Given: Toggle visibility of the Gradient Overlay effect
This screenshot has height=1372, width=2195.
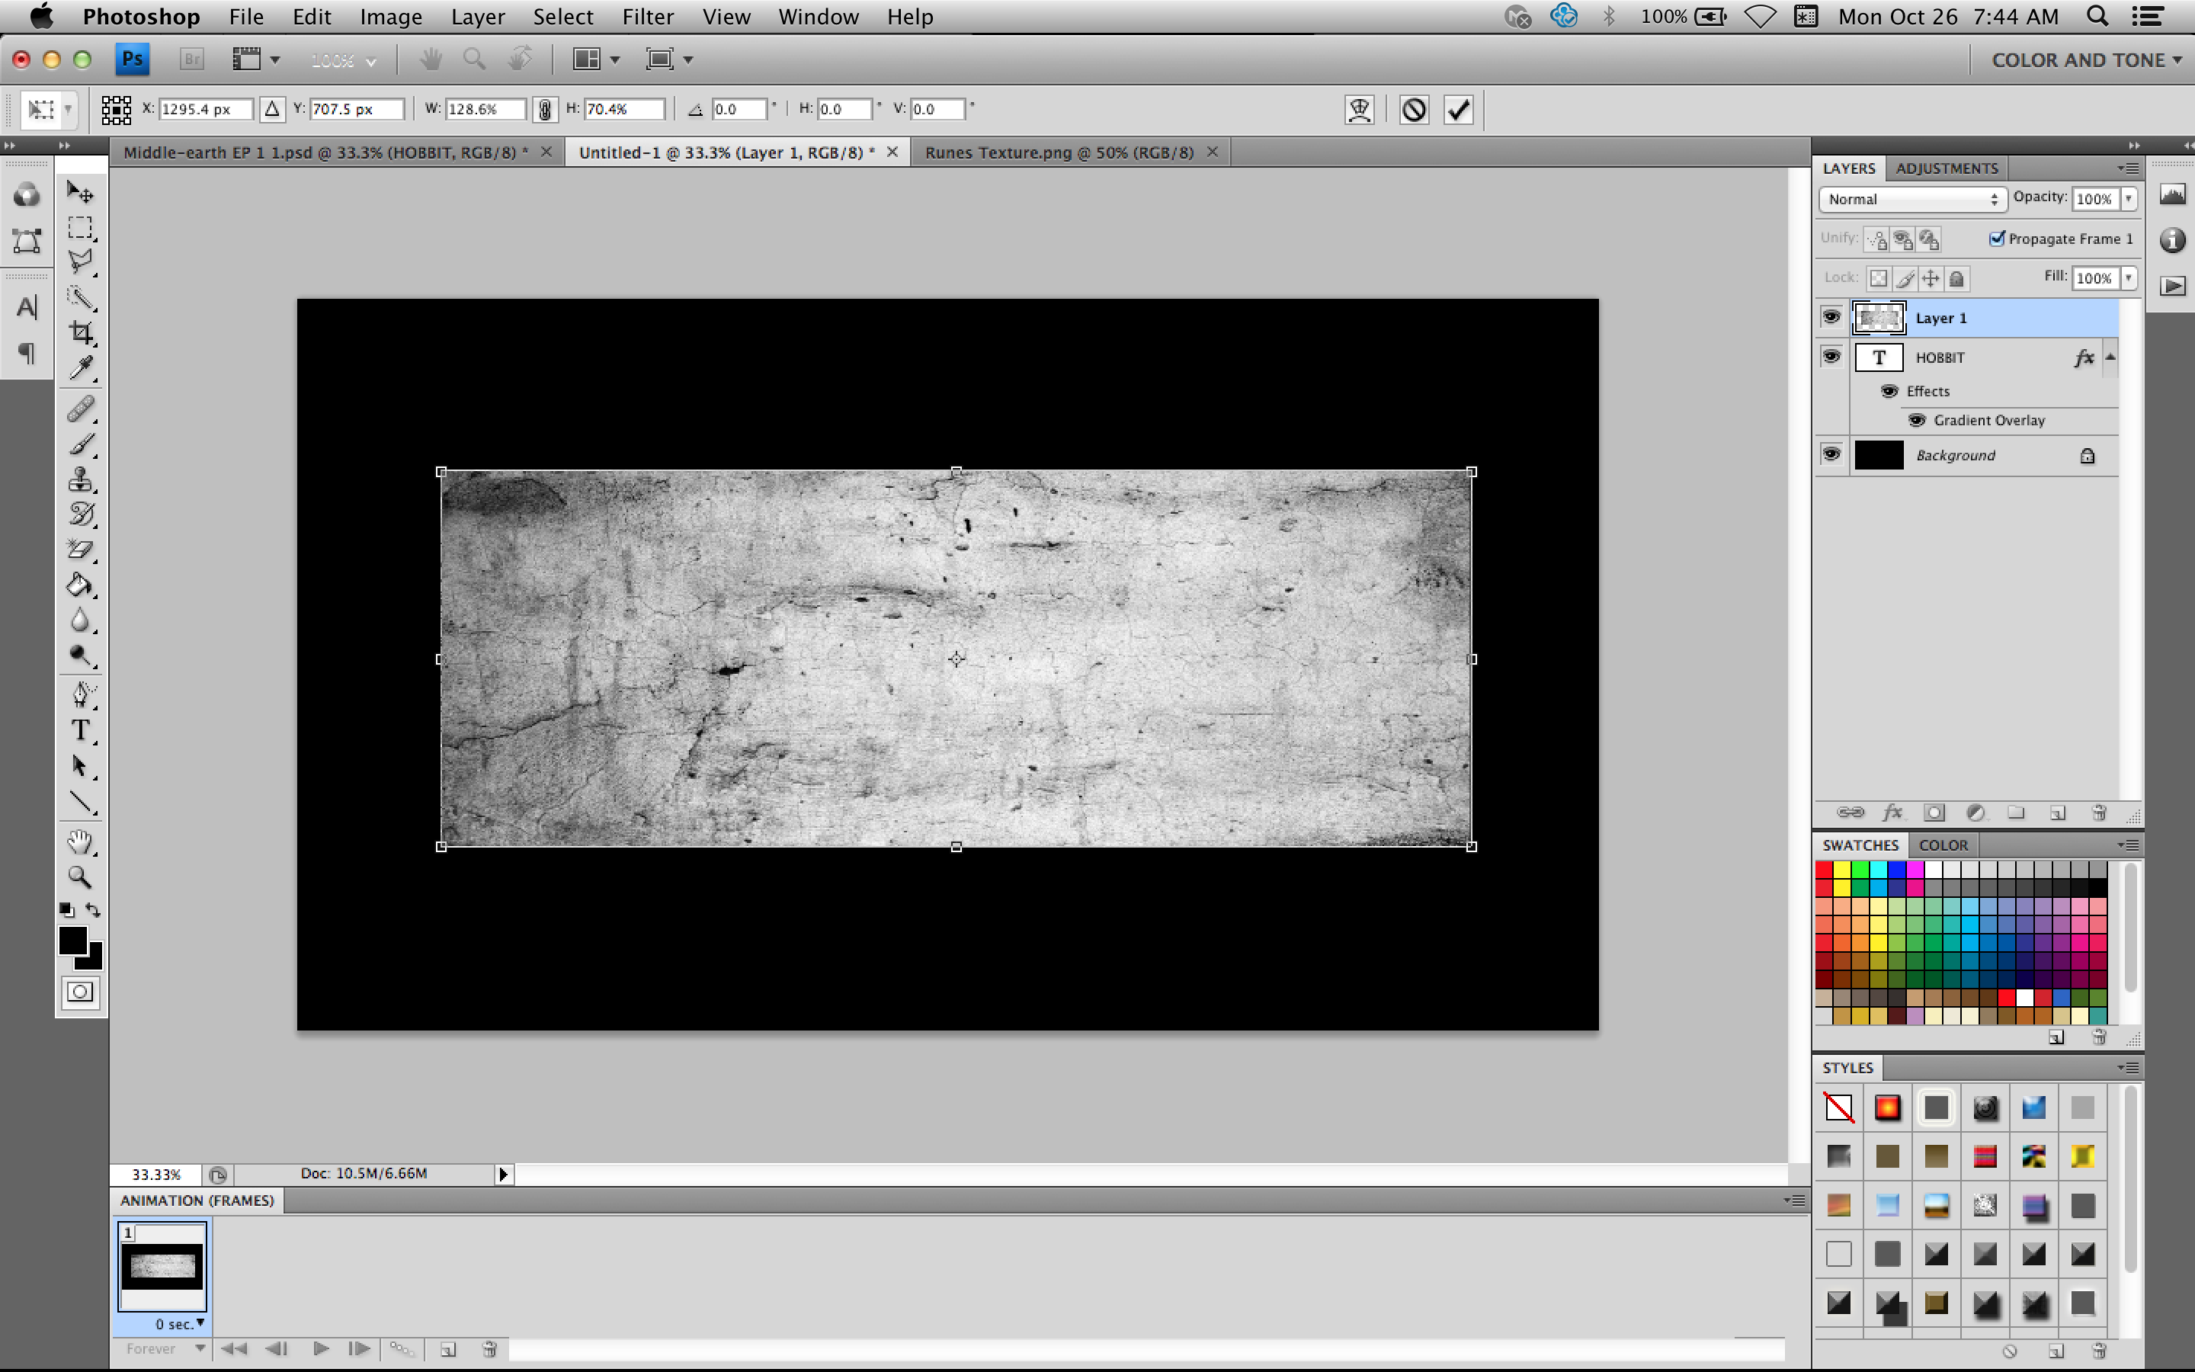Looking at the screenshot, I should (1917, 419).
